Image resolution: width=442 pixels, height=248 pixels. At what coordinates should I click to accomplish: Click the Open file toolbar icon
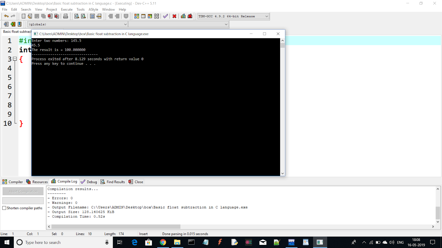pos(30,16)
